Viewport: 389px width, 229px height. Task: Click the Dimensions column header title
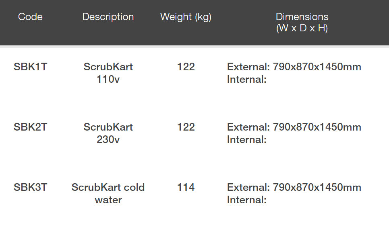(x=302, y=17)
